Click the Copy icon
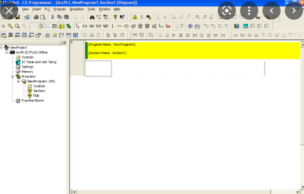Image resolution: width=304 pixels, height=194 pixels. (x=60, y=17)
